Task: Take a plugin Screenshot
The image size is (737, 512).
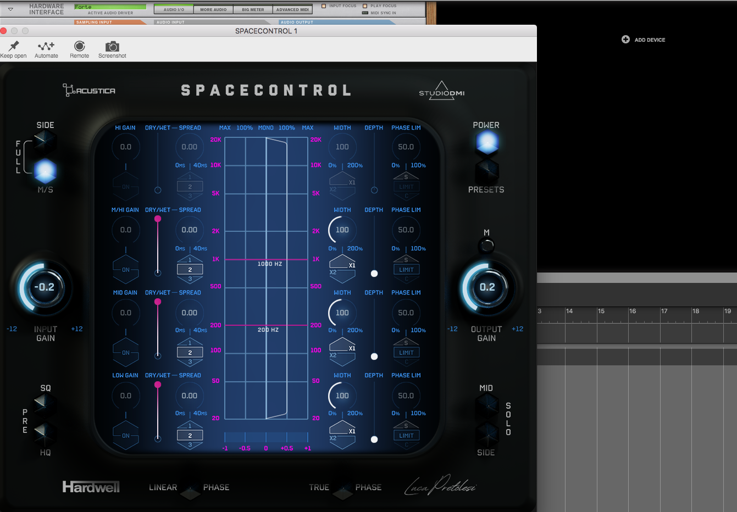Action: tap(112, 46)
